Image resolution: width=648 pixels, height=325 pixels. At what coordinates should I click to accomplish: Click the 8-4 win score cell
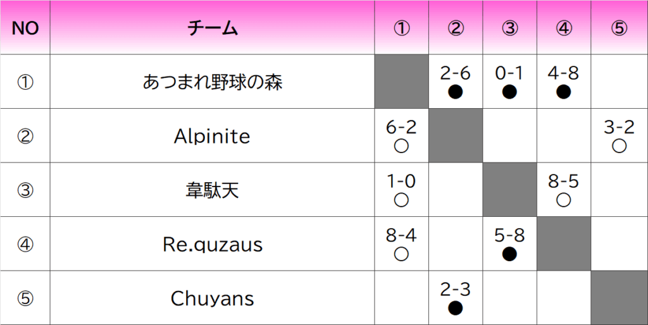click(401, 244)
